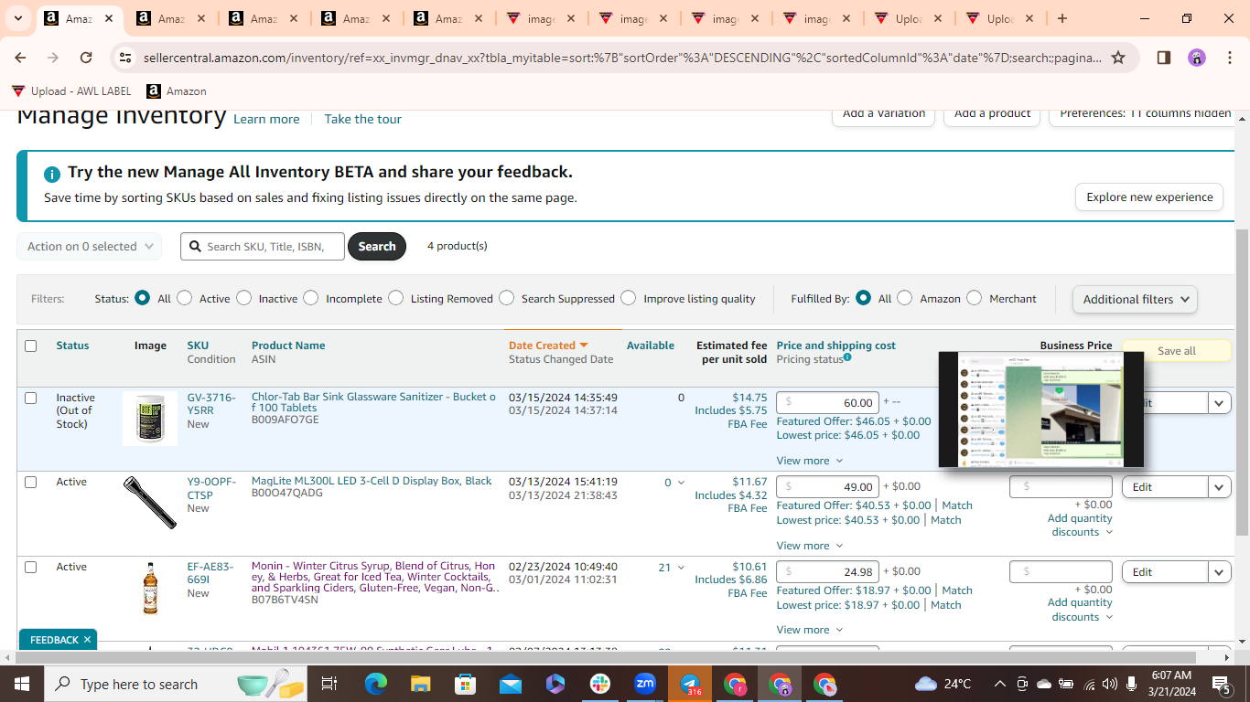1250x702 pixels.
Task: Click the Save all button
Action: (1176, 351)
